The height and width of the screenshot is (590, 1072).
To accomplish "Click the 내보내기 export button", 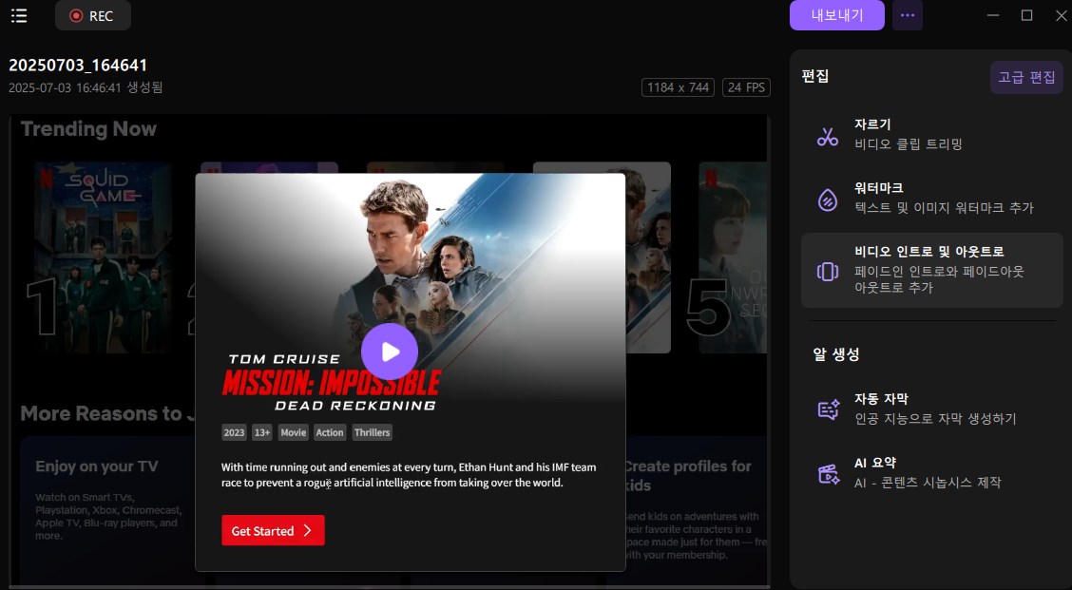I will (837, 15).
